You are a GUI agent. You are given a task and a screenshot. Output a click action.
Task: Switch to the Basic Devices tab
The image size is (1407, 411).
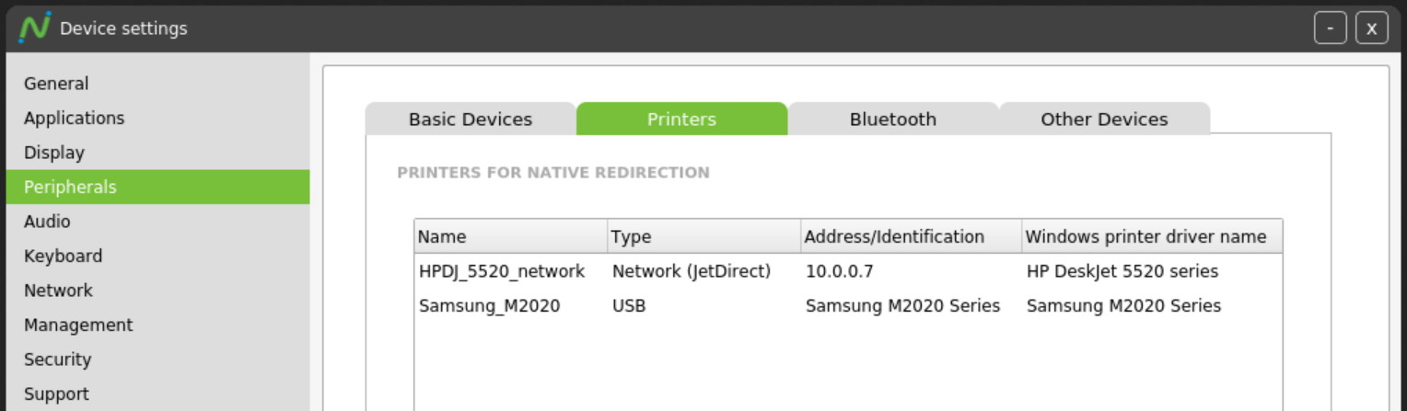[471, 120]
